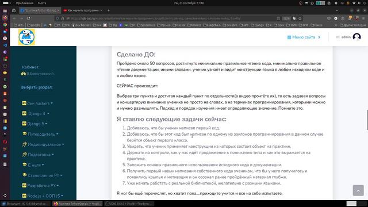Click the site logo image
This screenshot has height=207, width=368.
point(26,37)
